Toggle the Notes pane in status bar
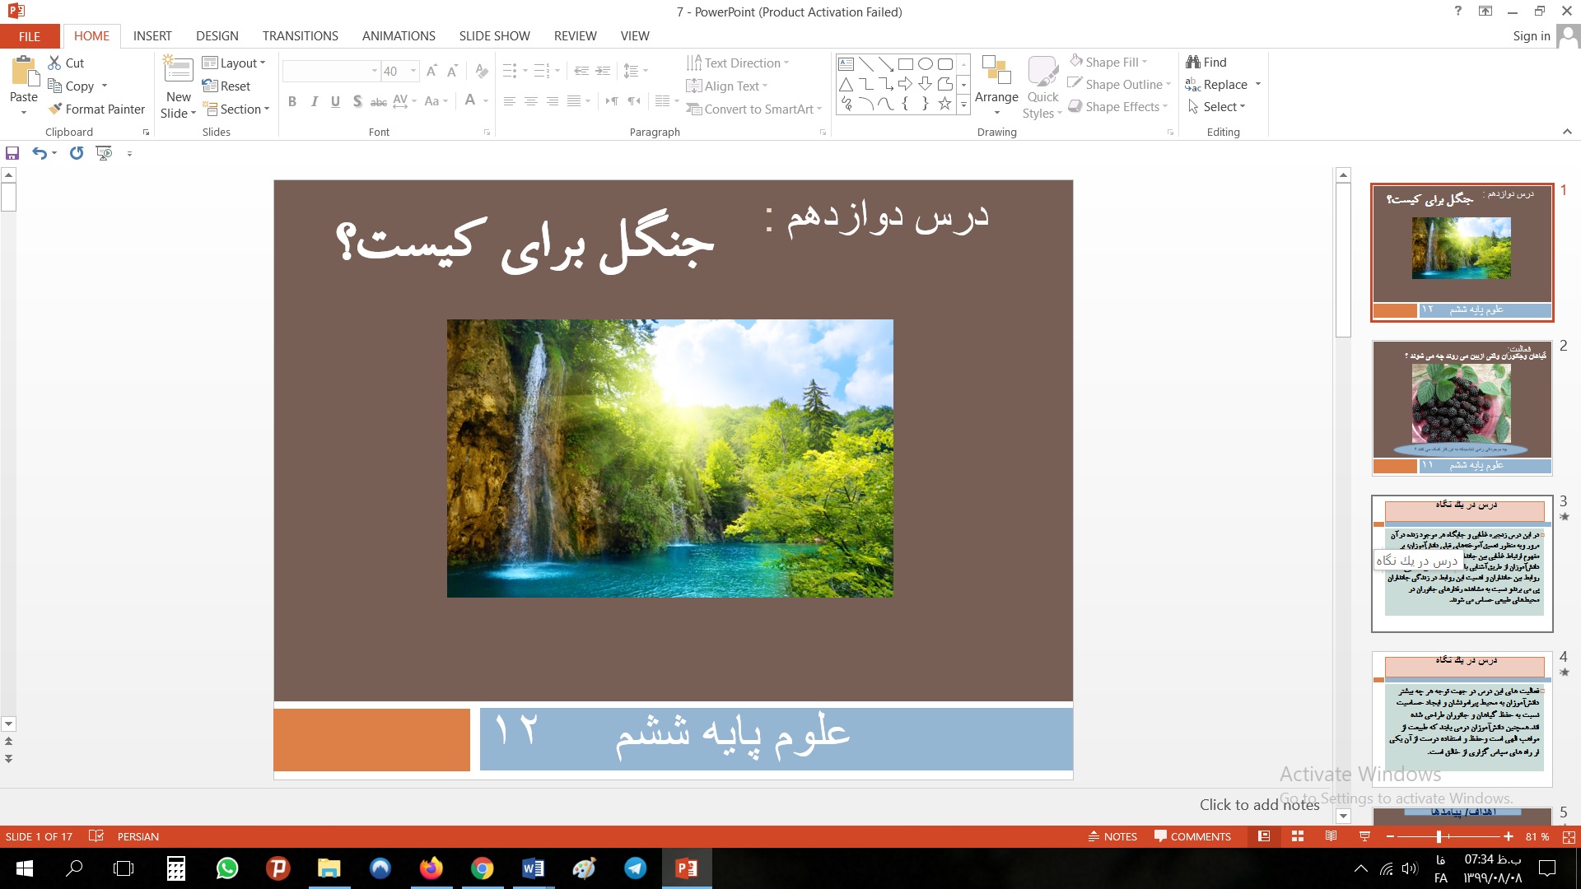This screenshot has width=1581, height=889. tap(1112, 836)
